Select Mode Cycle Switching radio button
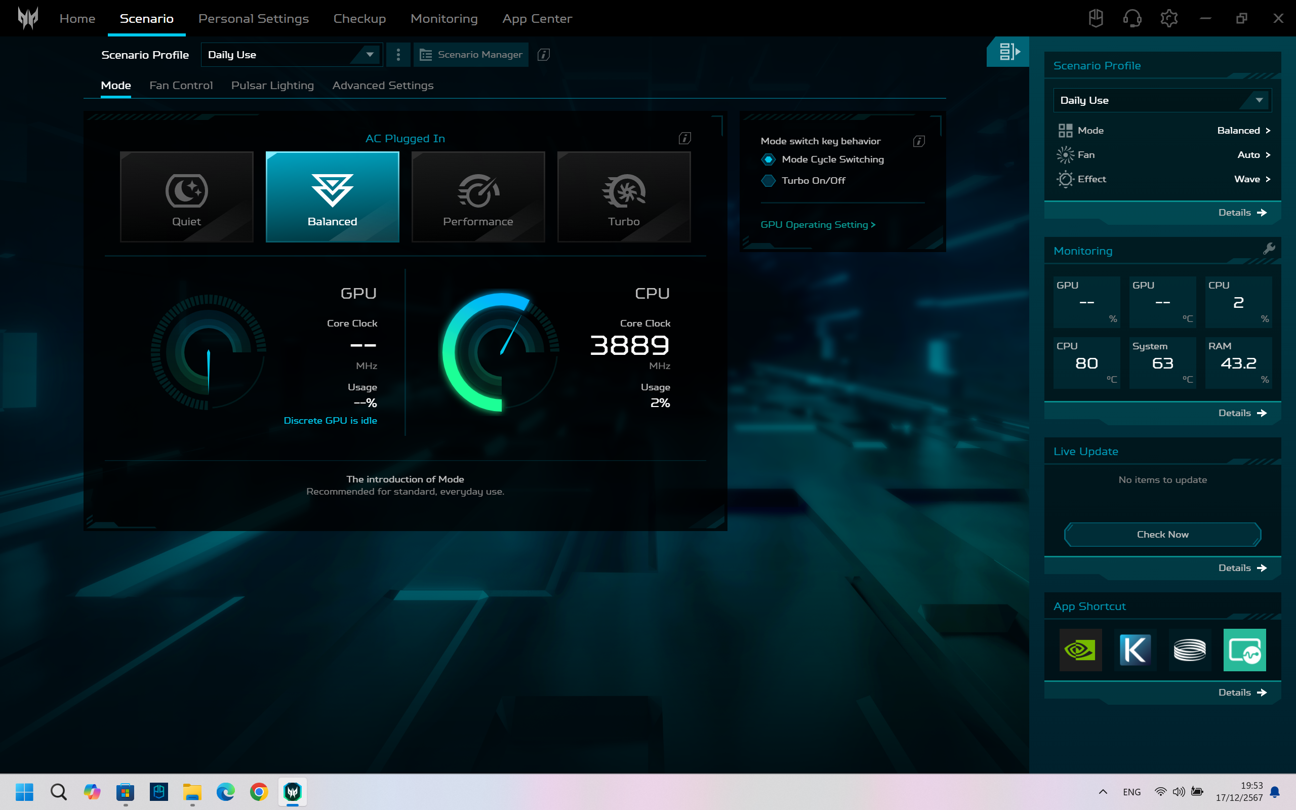This screenshot has width=1296, height=810. tap(768, 159)
